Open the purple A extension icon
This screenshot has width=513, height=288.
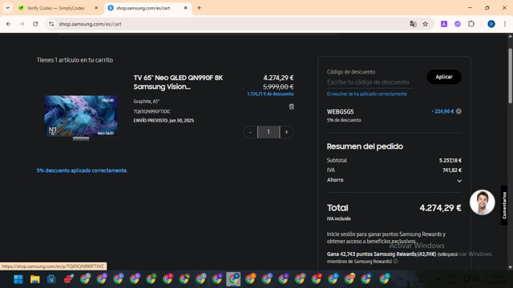click(x=444, y=24)
